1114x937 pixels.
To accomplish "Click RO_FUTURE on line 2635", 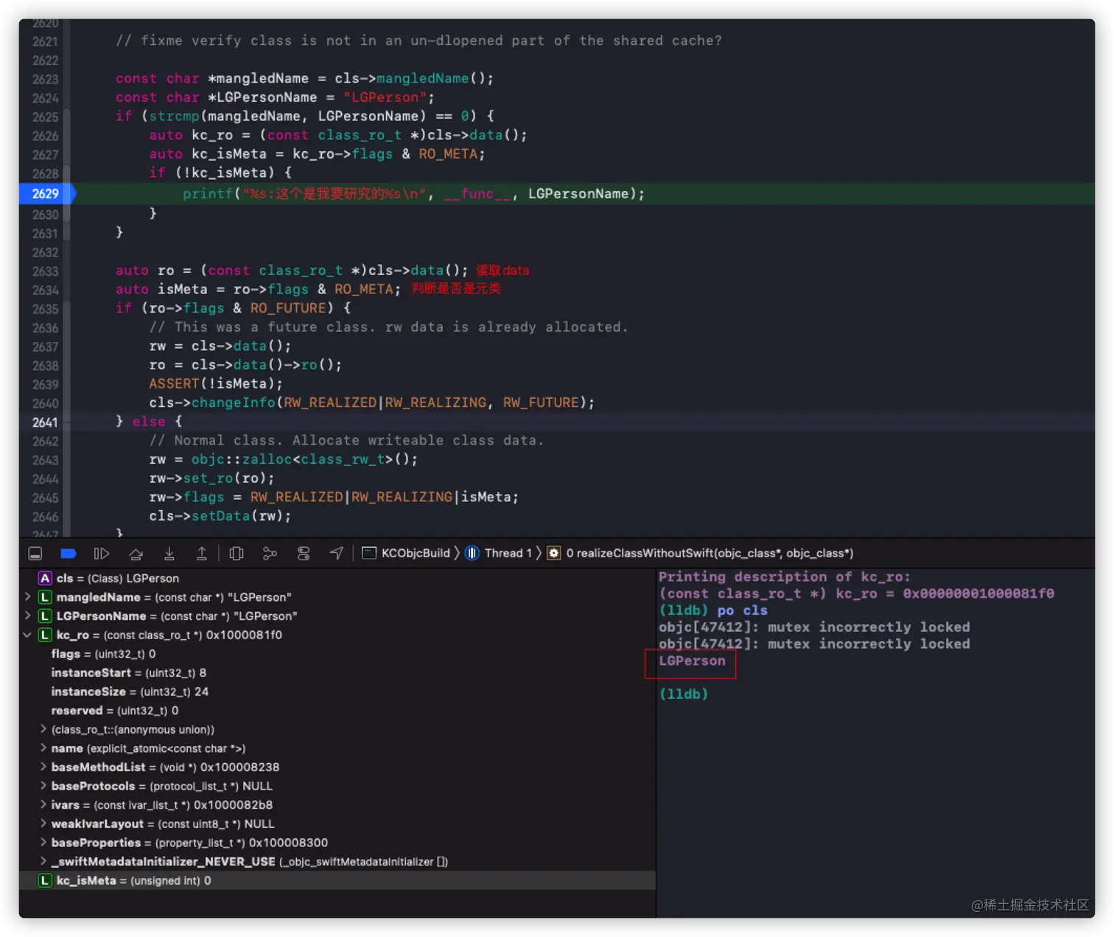I will (288, 308).
